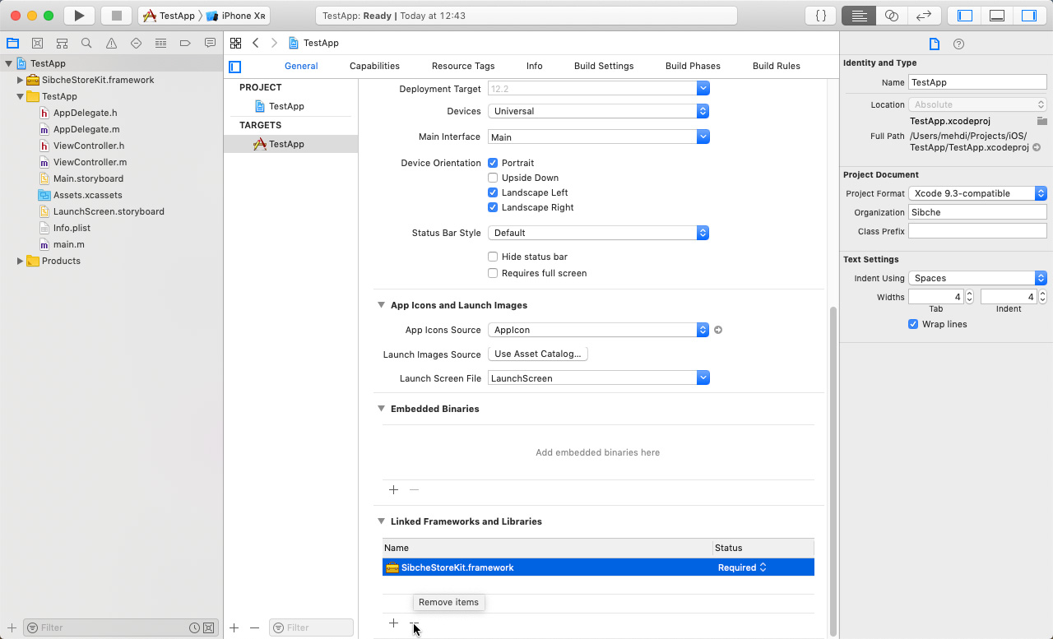Enable Hide status bar

[493, 257]
